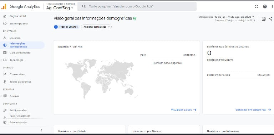This screenshot has height=135, width=274.
Task: Open Públicos-alvo in sidebar
Action: (x=18, y=110)
